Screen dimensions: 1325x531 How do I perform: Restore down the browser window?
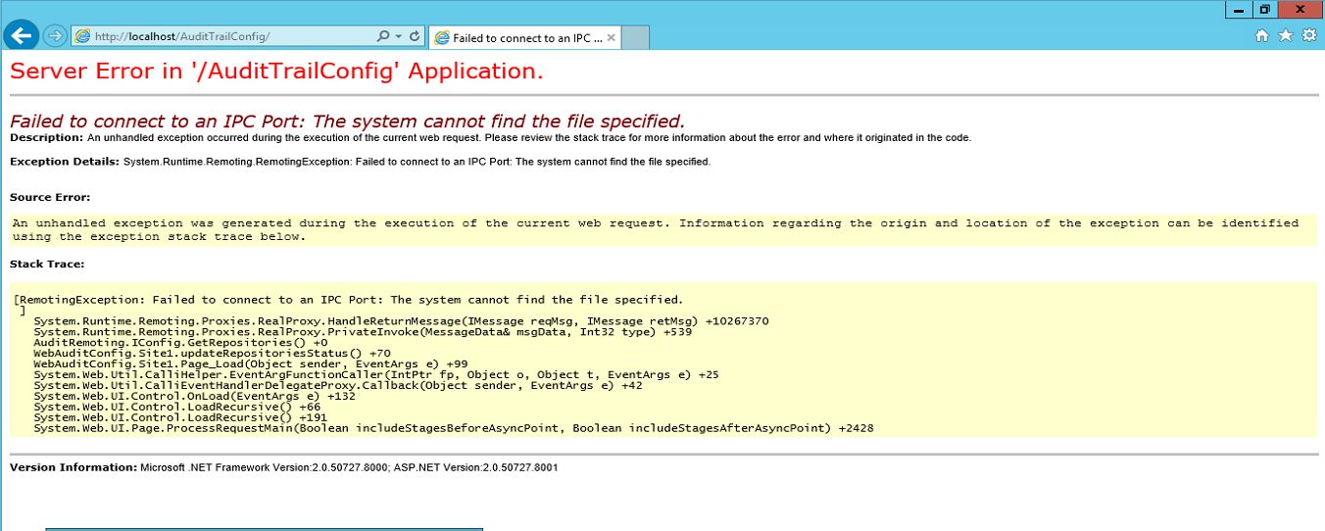tap(1264, 9)
